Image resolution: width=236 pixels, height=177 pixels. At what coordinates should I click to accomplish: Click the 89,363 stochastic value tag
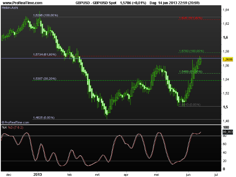click(x=228, y=132)
